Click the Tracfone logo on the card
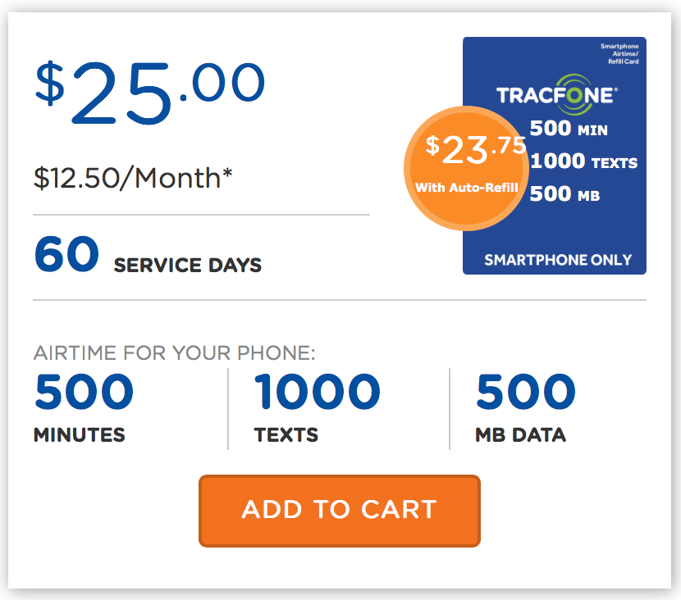 (557, 94)
